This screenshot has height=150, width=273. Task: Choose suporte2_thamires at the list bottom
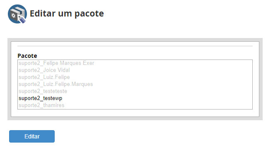click(41, 105)
